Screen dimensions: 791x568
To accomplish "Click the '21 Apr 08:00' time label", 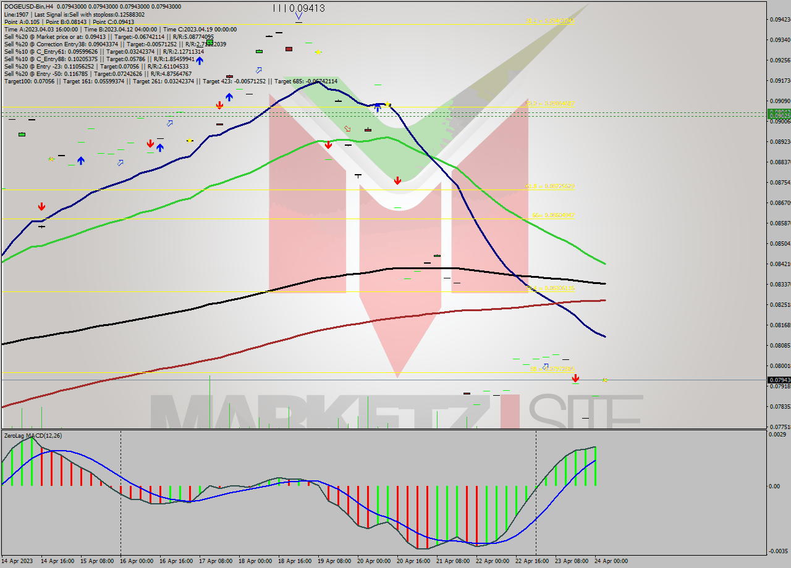I will tap(453, 561).
